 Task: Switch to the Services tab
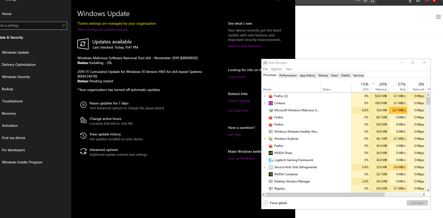(359, 75)
